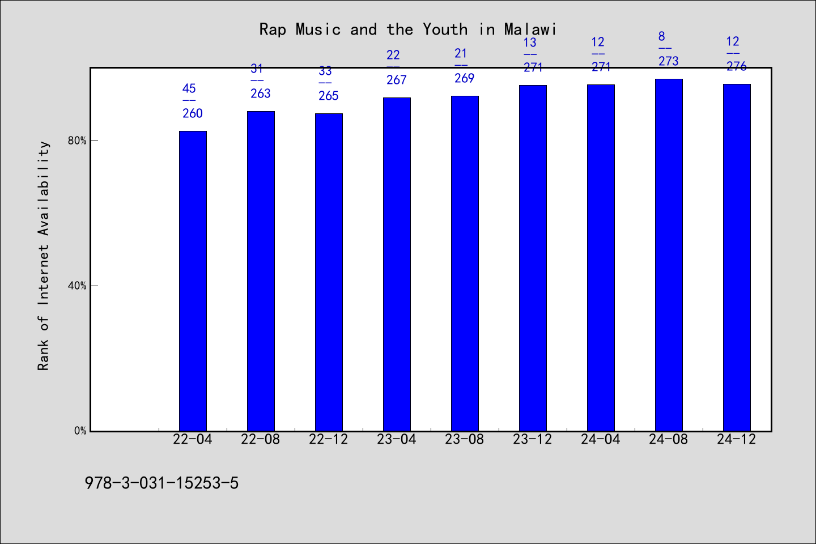Click the rank value '22' above the 23-04 bar
The height and width of the screenshot is (544, 816).
pyautogui.click(x=393, y=55)
